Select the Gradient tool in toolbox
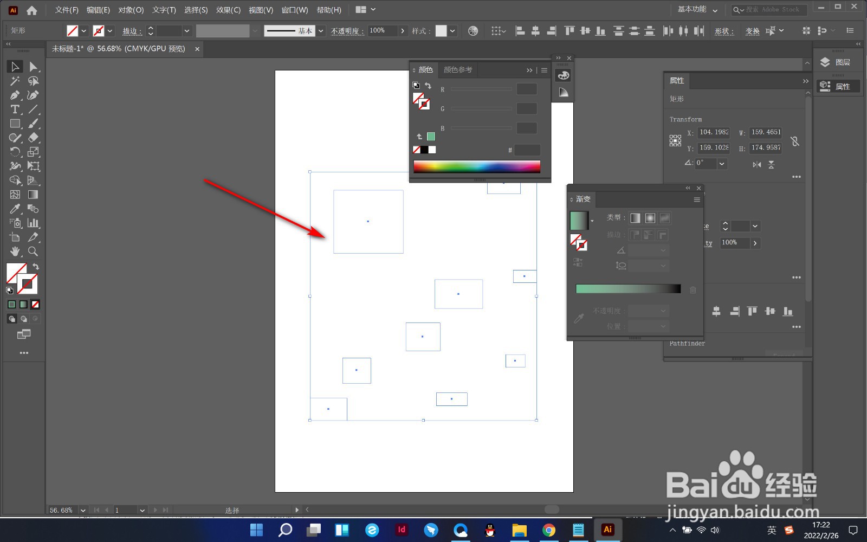The height and width of the screenshot is (542, 867). pos(33,195)
